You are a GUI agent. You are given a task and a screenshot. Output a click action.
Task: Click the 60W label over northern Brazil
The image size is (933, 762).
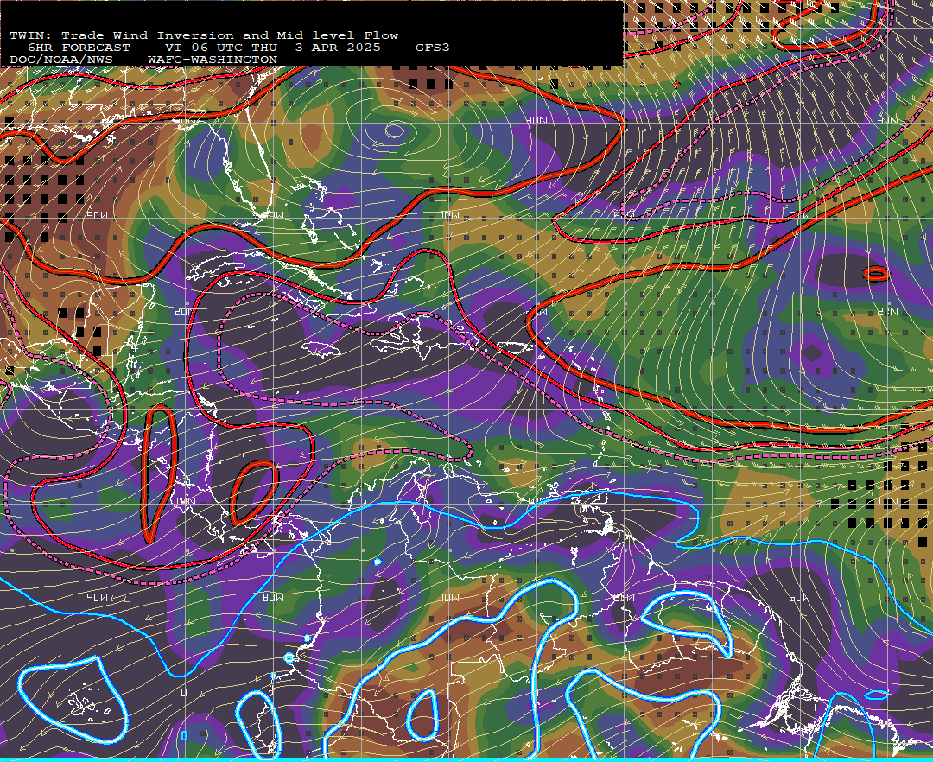[624, 597]
